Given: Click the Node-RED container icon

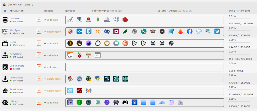Looking at the screenshot, I should pos(79,90).
